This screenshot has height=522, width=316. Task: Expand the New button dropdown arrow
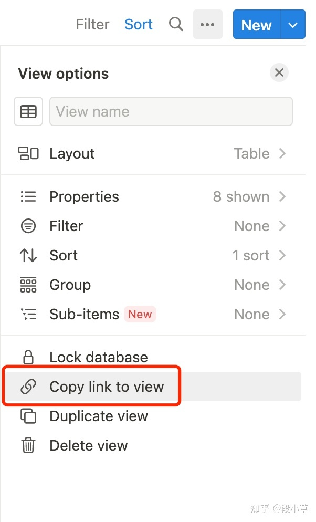[293, 24]
